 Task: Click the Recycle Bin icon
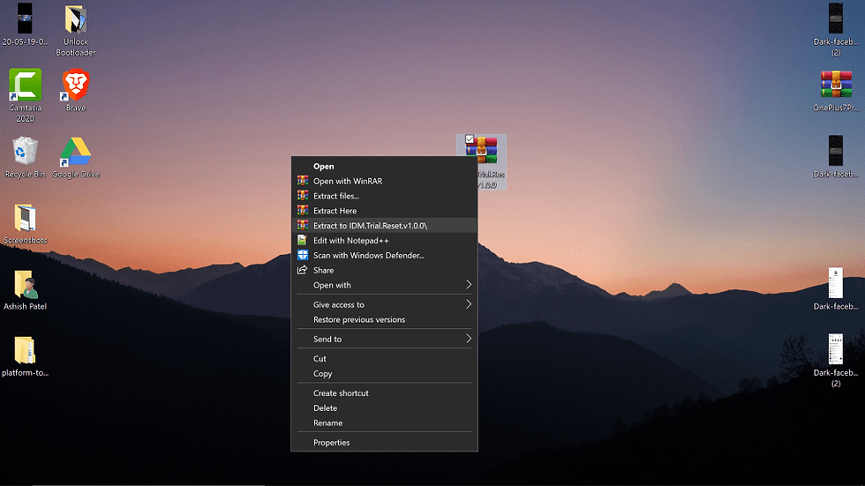[x=25, y=151]
